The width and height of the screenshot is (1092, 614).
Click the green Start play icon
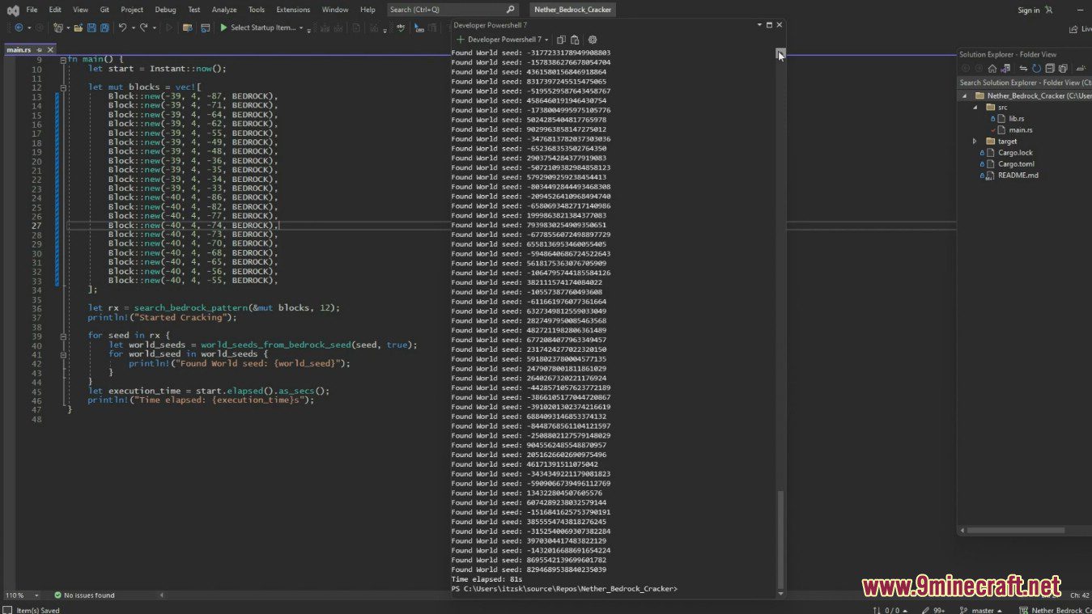tap(223, 28)
